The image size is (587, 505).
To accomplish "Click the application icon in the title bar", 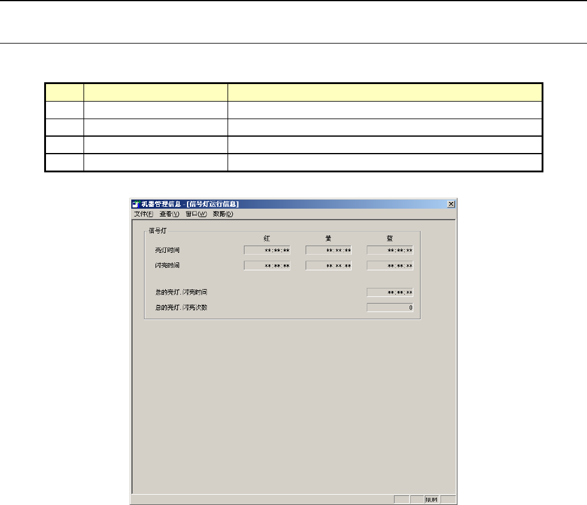I will (x=136, y=204).
